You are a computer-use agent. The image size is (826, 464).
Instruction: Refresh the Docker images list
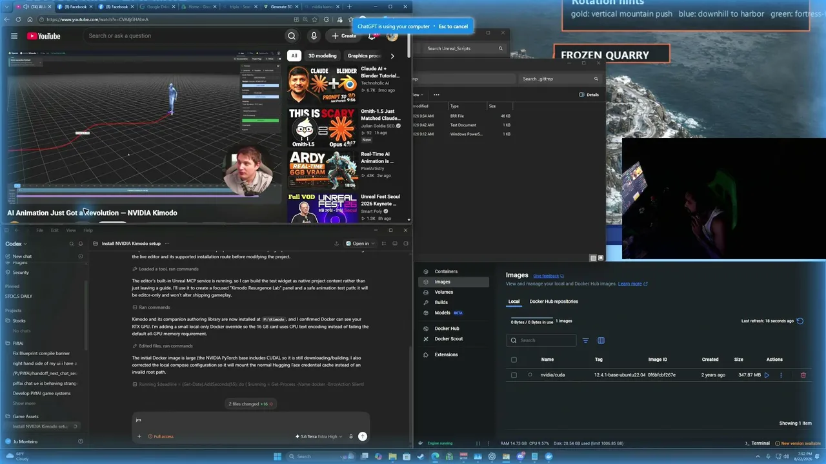pyautogui.click(x=800, y=321)
